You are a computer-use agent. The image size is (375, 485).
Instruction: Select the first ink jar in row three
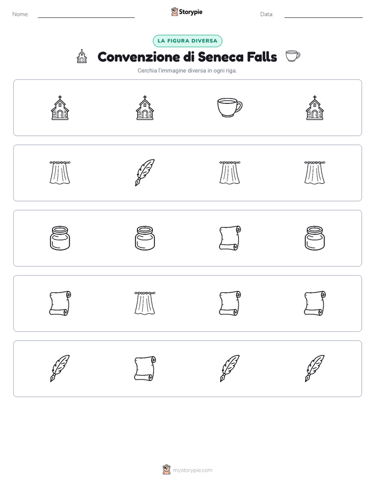coord(60,238)
